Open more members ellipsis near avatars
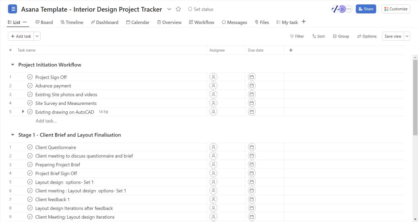 (x=349, y=9)
